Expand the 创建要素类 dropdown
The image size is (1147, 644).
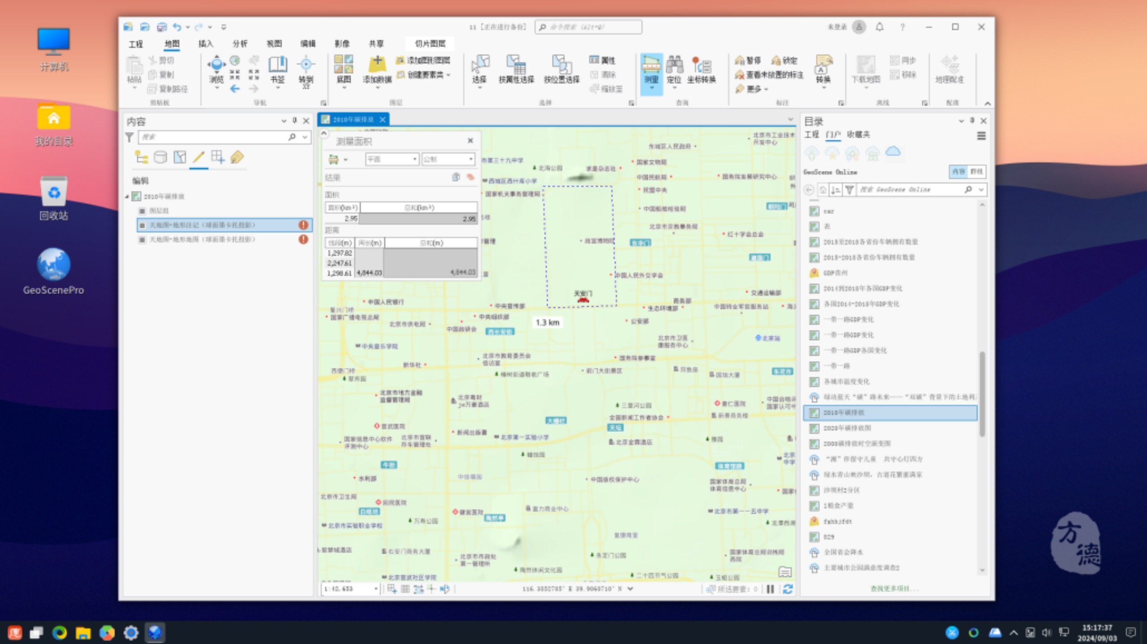coord(448,75)
